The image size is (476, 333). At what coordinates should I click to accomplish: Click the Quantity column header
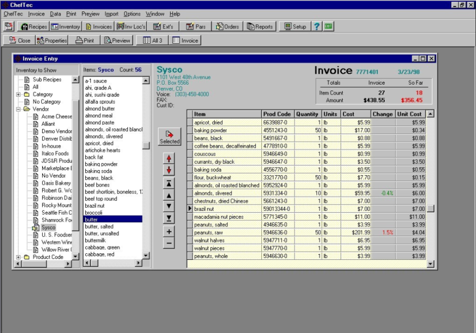[x=308, y=114]
